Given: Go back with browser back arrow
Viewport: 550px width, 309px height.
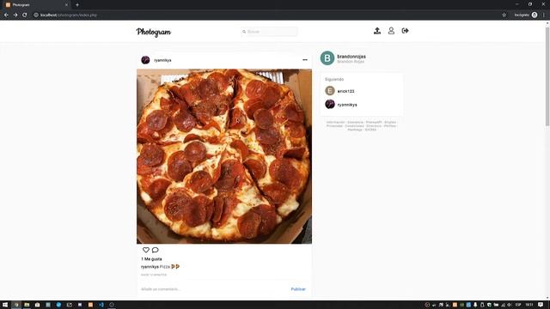Looking at the screenshot, I should 6,15.
